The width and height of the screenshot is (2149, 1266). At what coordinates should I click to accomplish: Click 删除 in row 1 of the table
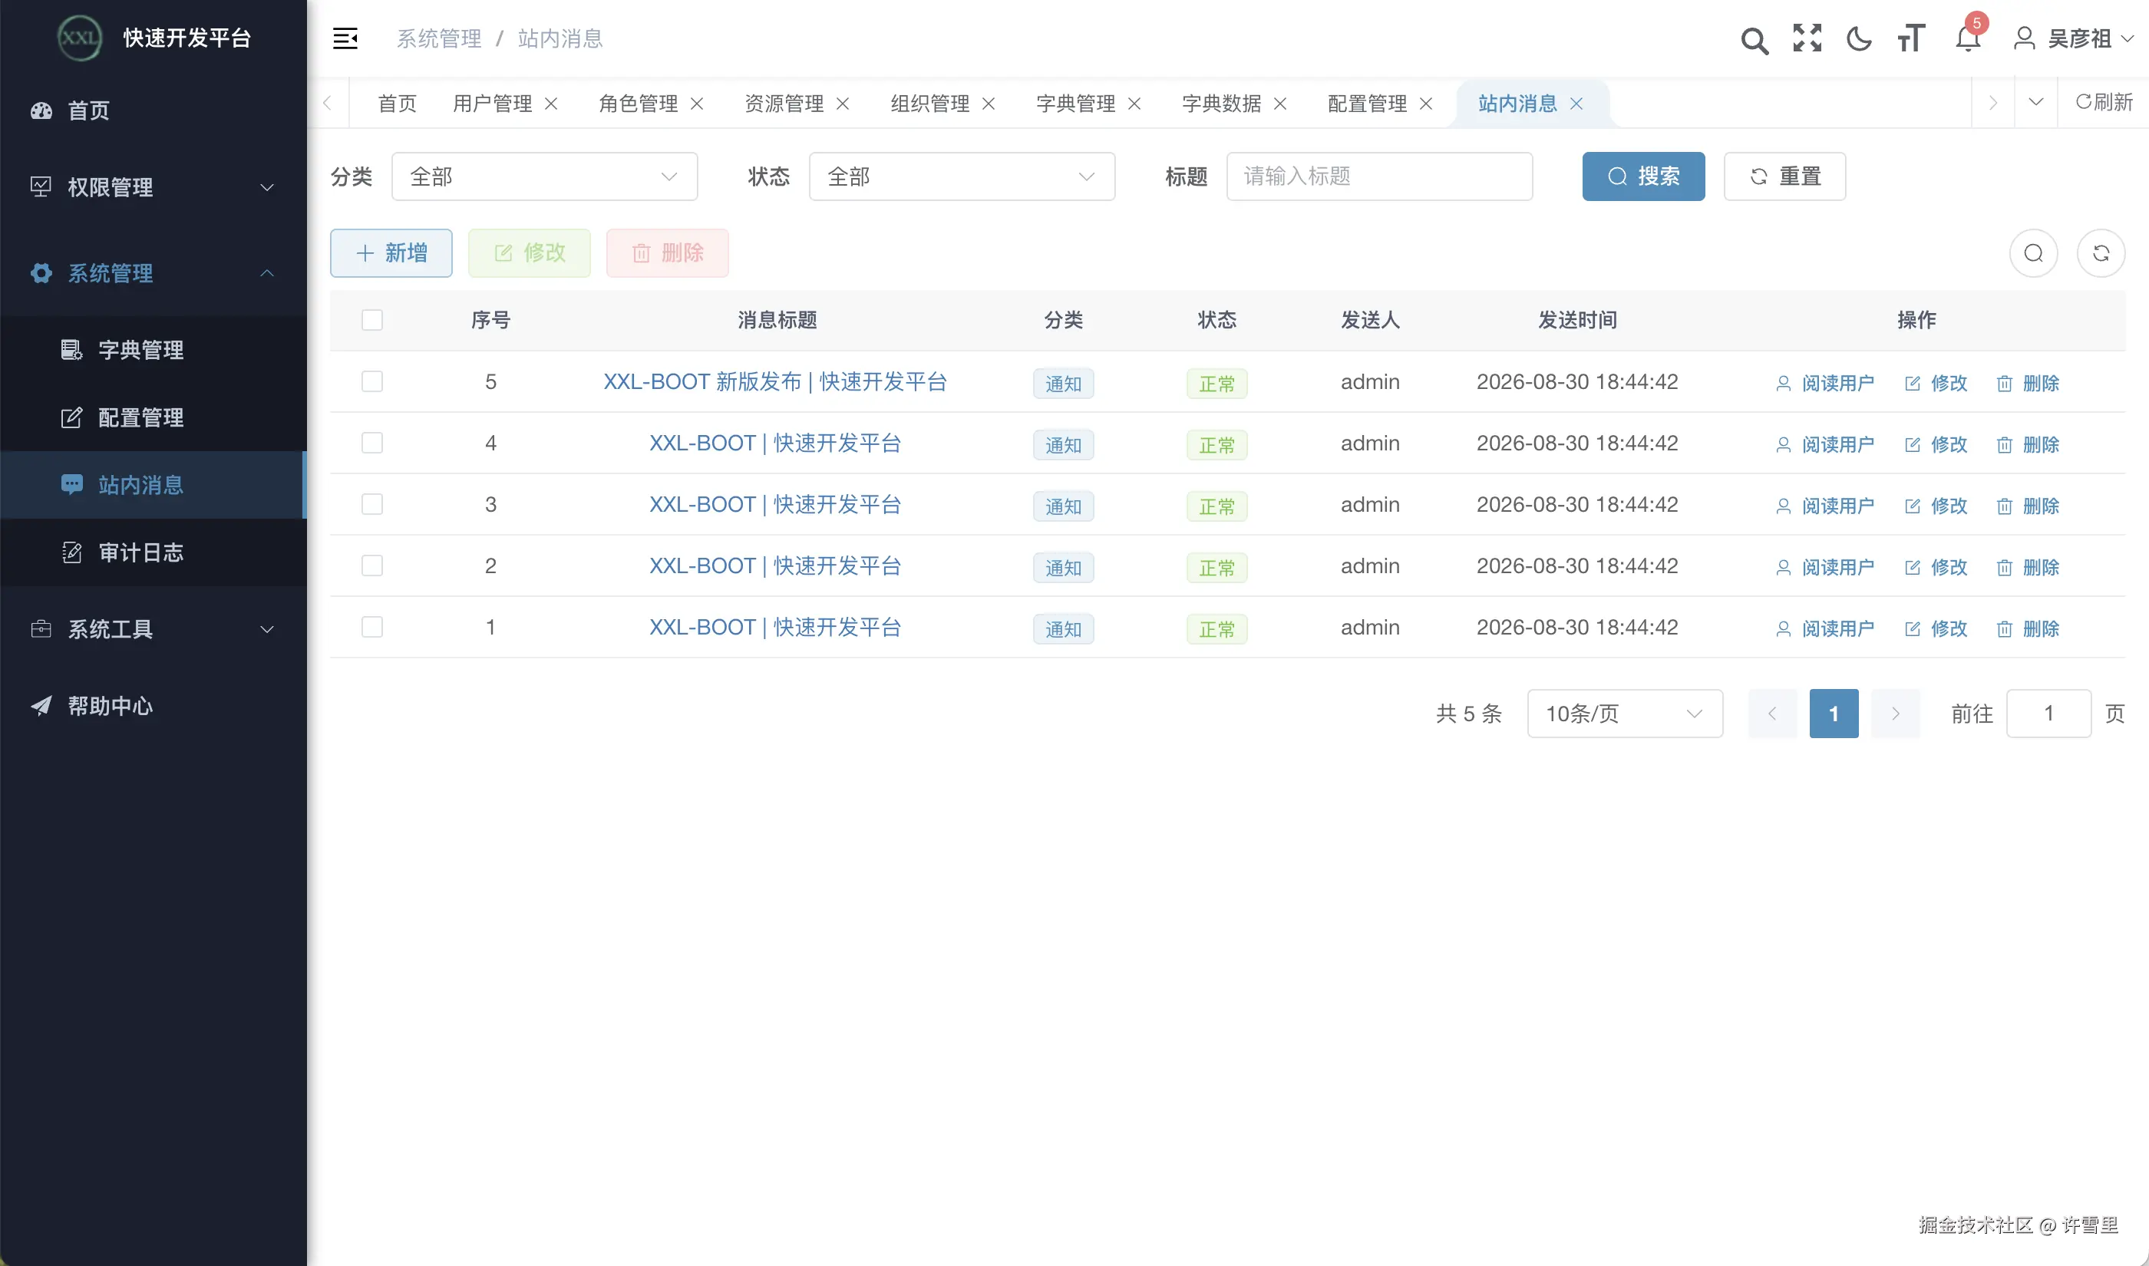2029,628
